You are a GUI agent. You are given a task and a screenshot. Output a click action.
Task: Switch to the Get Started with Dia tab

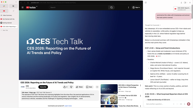tap(9, 19)
